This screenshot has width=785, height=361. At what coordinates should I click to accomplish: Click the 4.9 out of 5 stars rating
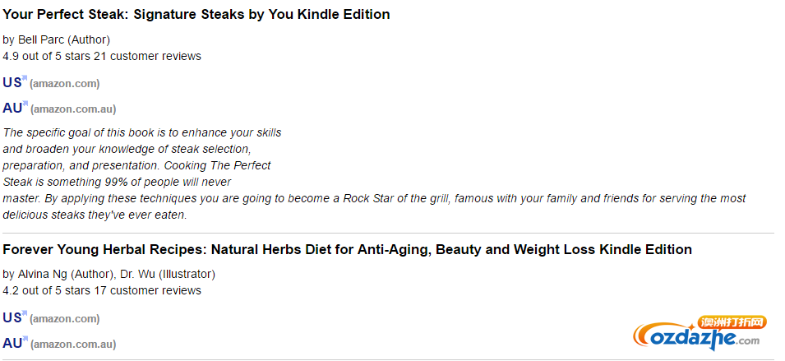point(47,56)
